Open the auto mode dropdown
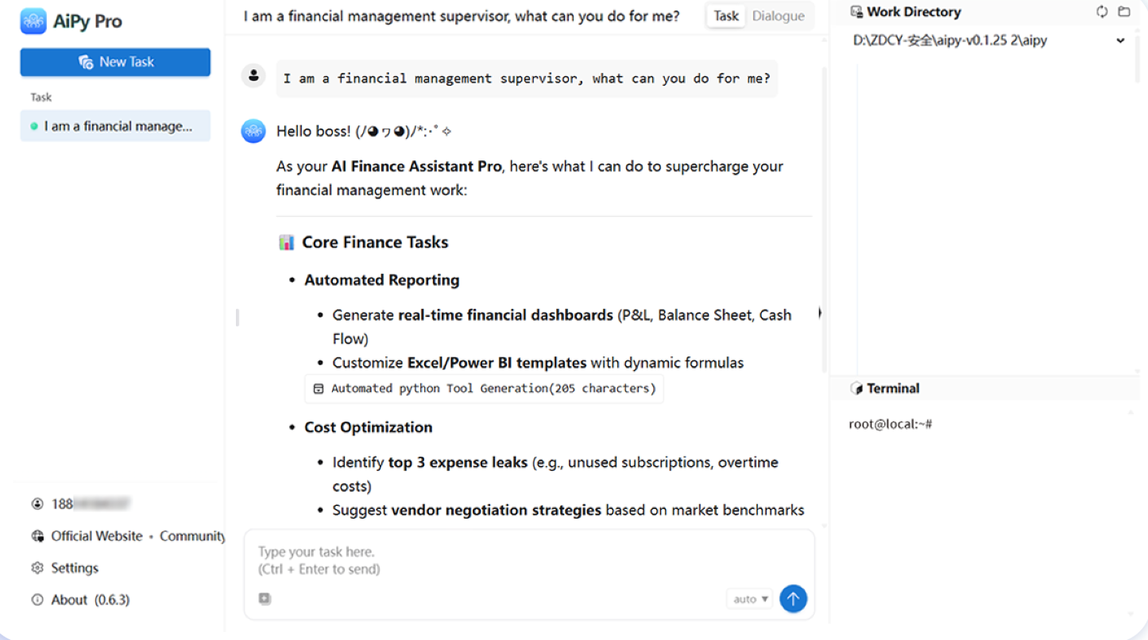This screenshot has width=1148, height=640. (x=750, y=599)
